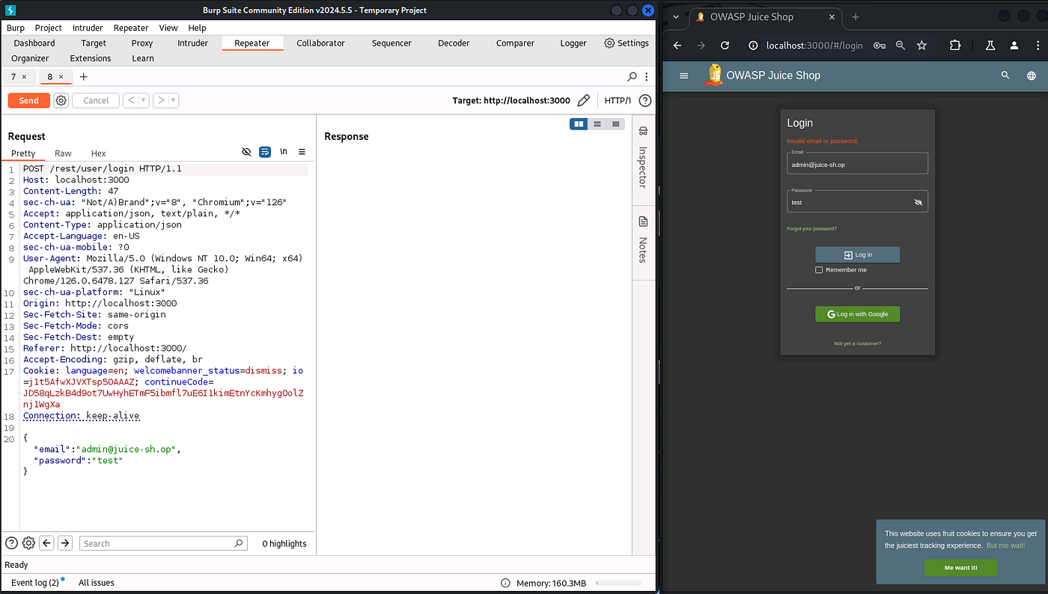Toggle password visibility eye icon
Viewport: 1048px width, 594px height.
(918, 202)
